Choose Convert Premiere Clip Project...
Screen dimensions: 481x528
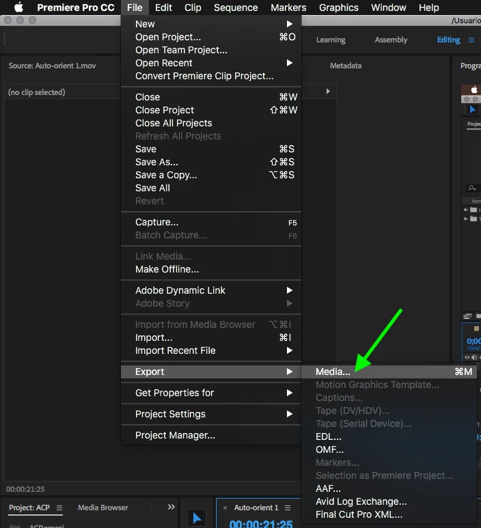coord(211,76)
